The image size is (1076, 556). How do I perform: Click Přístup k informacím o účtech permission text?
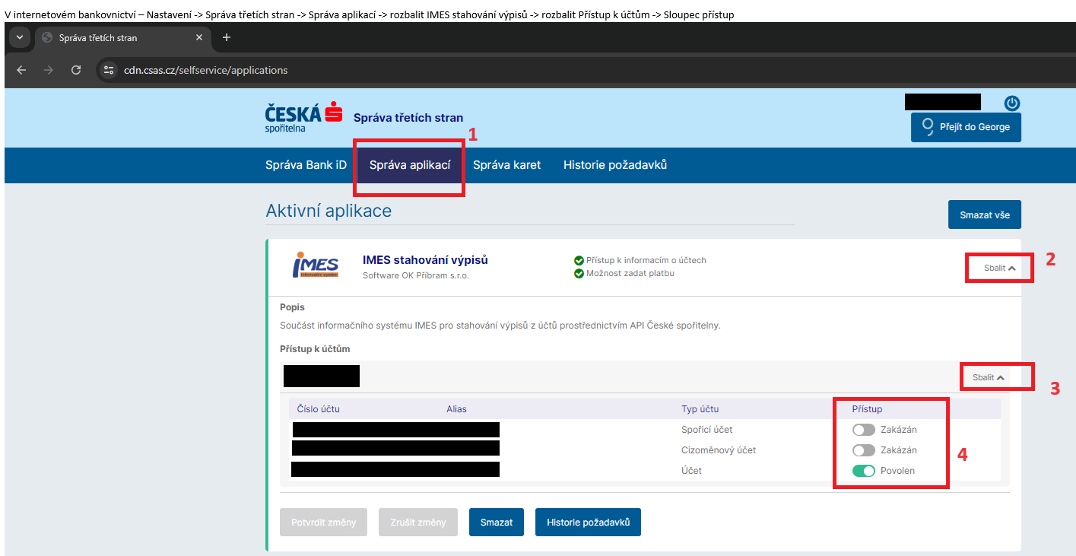point(646,260)
